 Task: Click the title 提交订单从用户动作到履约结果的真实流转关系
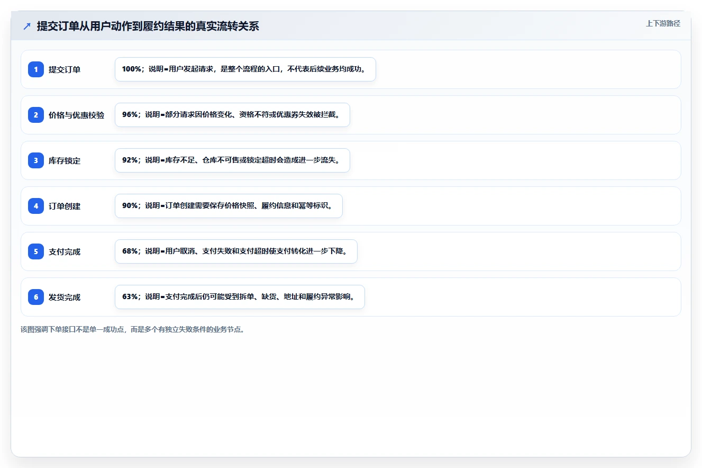pos(148,26)
